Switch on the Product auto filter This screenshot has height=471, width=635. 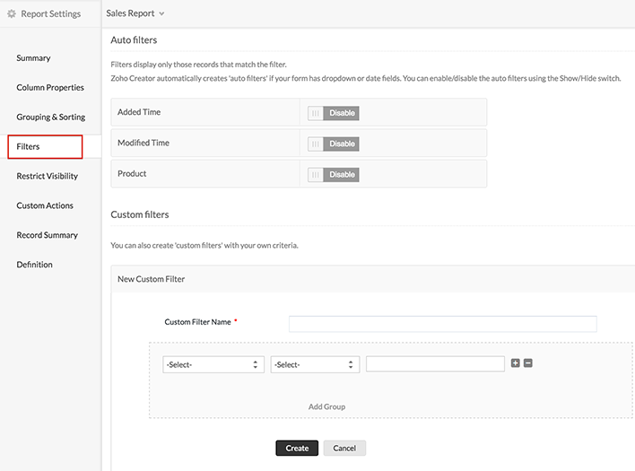click(333, 174)
